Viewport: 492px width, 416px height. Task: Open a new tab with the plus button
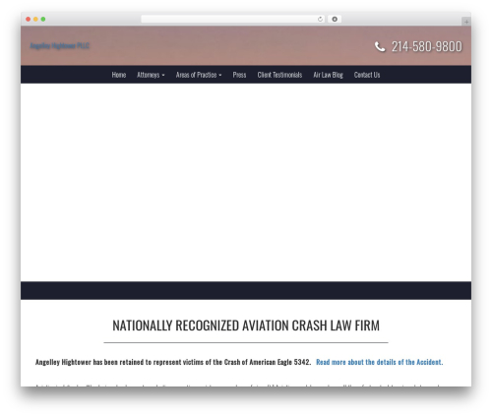(466, 22)
